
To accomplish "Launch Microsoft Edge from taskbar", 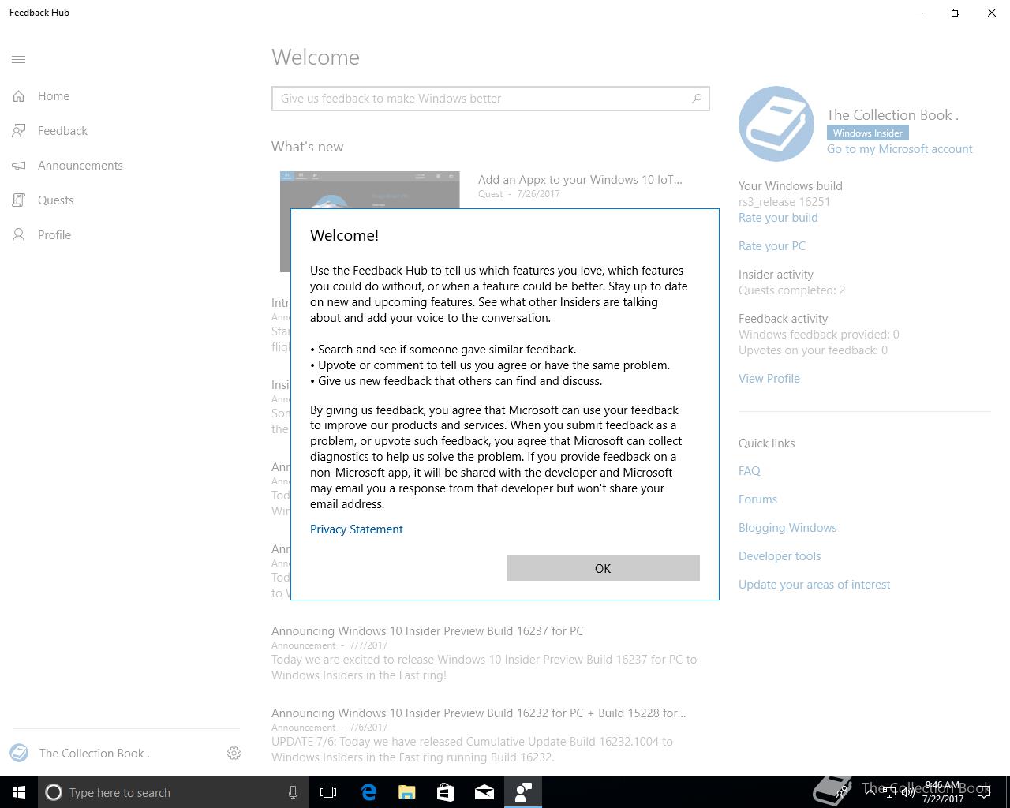I will [368, 792].
